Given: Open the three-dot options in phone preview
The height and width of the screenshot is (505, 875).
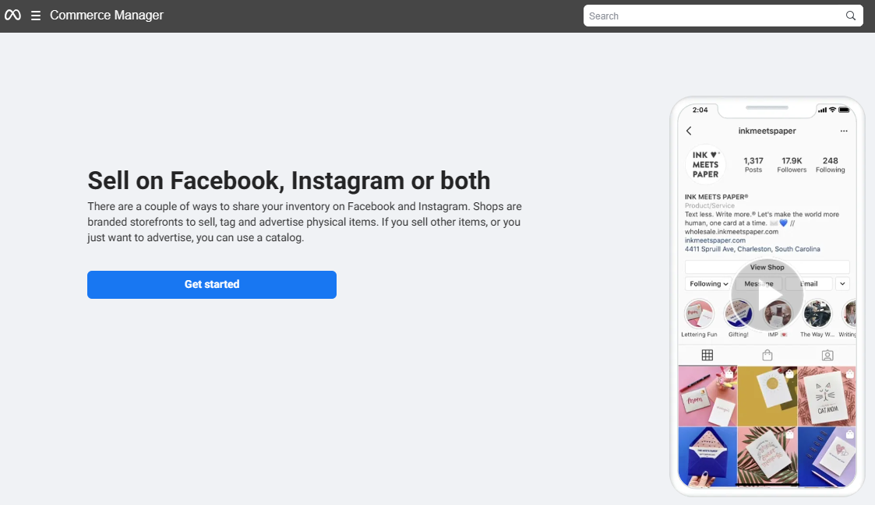Looking at the screenshot, I should pyautogui.click(x=843, y=132).
